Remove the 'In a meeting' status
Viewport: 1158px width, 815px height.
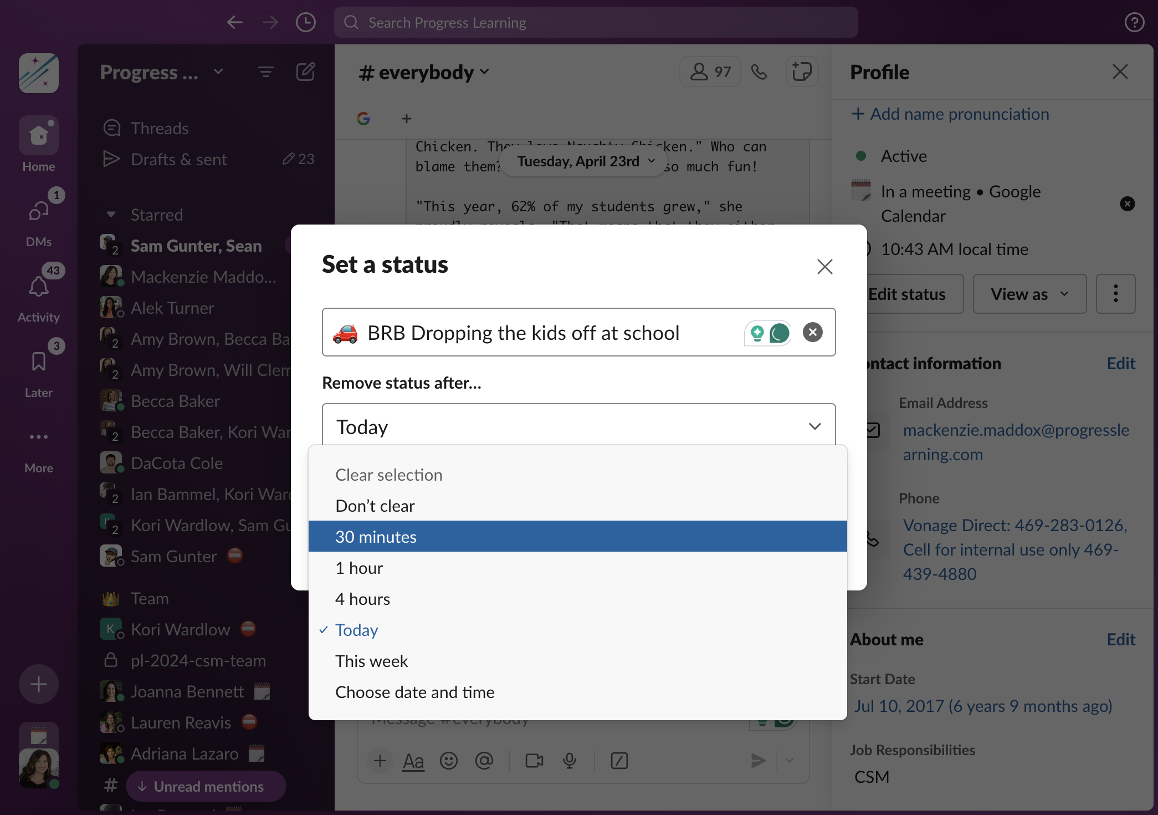[x=1127, y=203]
